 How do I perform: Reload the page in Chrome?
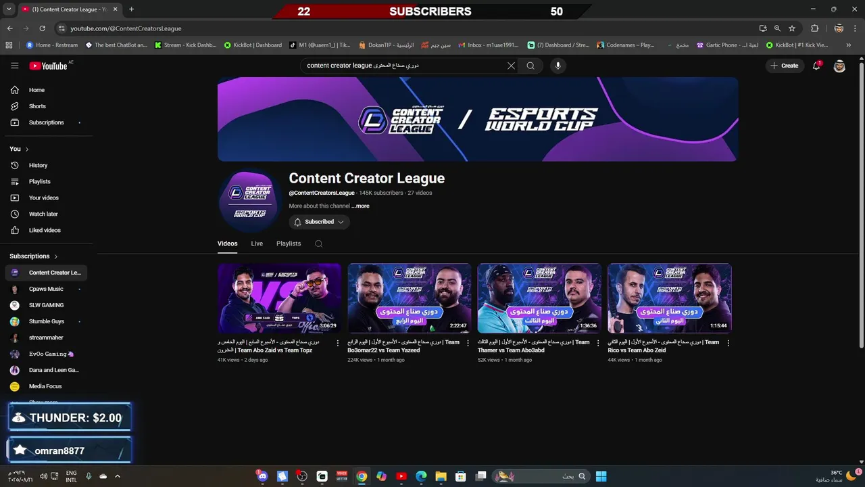(42, 28)
